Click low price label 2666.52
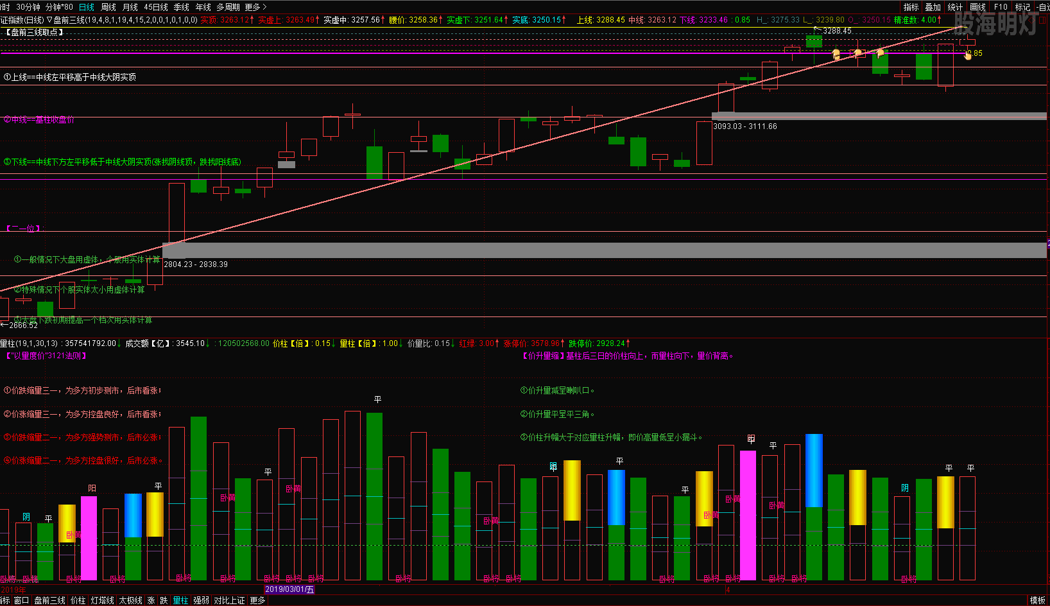This screenshot has width=1050, height=606. tap(23, 325)
